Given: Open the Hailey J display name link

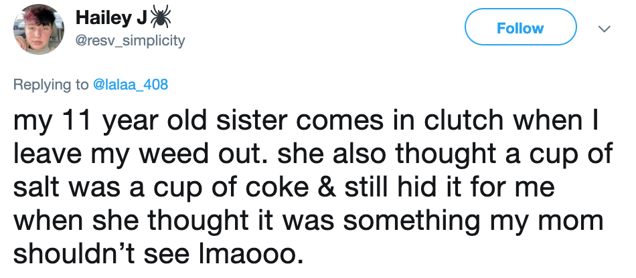Looking at the screenshot, I should 110,18.
